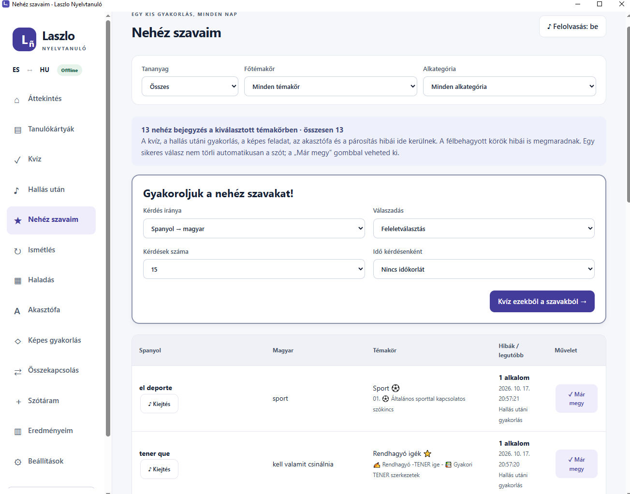The height and width of the screenshot is (494, 630).
Task: Go to Áttekintés in the sidebar
Action: click(x=51, y=99)
